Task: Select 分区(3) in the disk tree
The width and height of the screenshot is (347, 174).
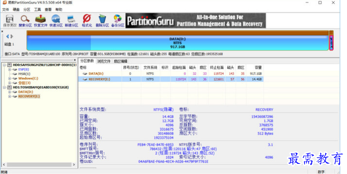Action: click(x=24, y=83)
